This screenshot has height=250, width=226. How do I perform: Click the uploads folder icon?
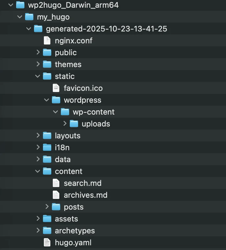(x=74, y=124)
